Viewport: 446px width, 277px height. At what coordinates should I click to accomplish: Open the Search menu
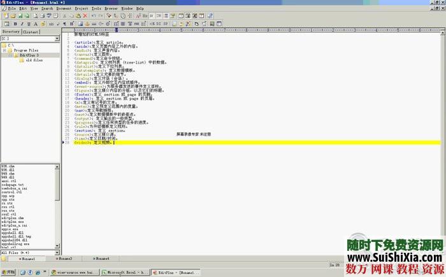[47, 8]
